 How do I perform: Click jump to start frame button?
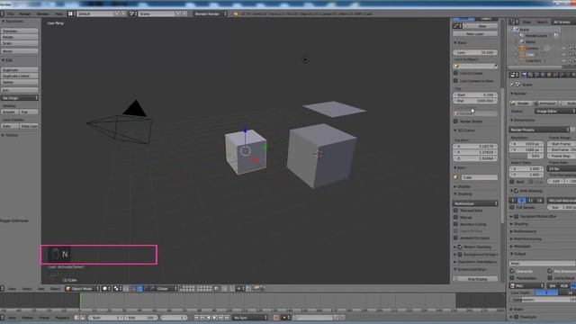click(x=196, y=318)
